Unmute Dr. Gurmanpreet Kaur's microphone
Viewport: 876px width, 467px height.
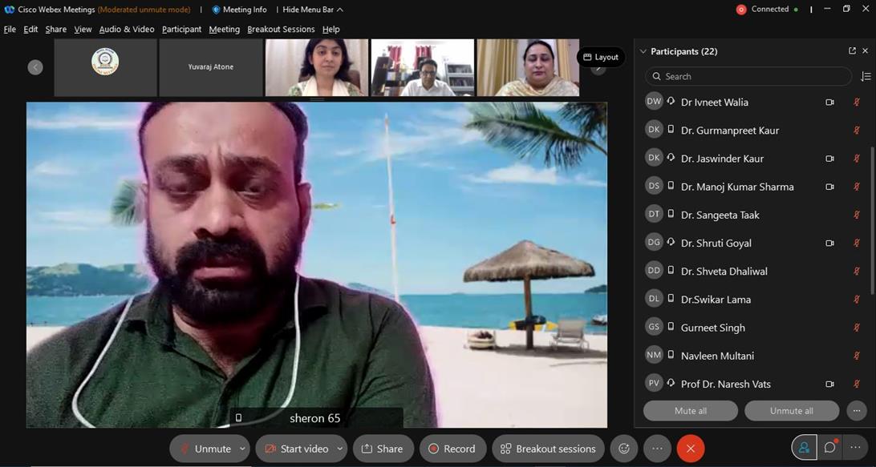click(x=856, y=131)
